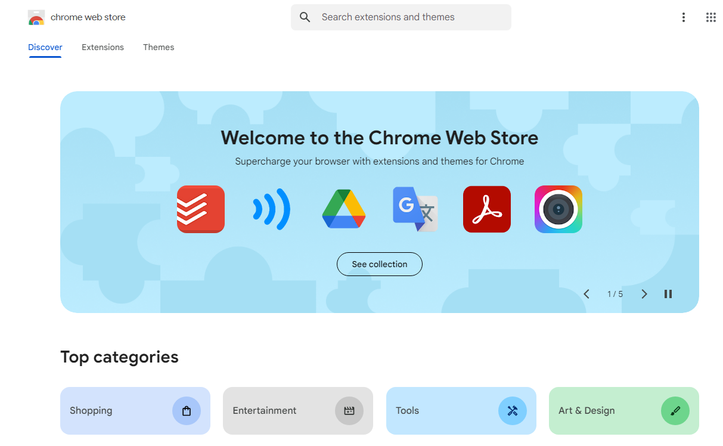
Task: Switch to the Discover tab
Action: pyautogui.click(x=45, y=47)
